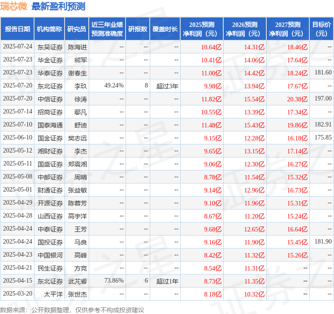Screen dimensions: 334x314
Task: Click target price 182.91
Action: (x=323, y=125)
